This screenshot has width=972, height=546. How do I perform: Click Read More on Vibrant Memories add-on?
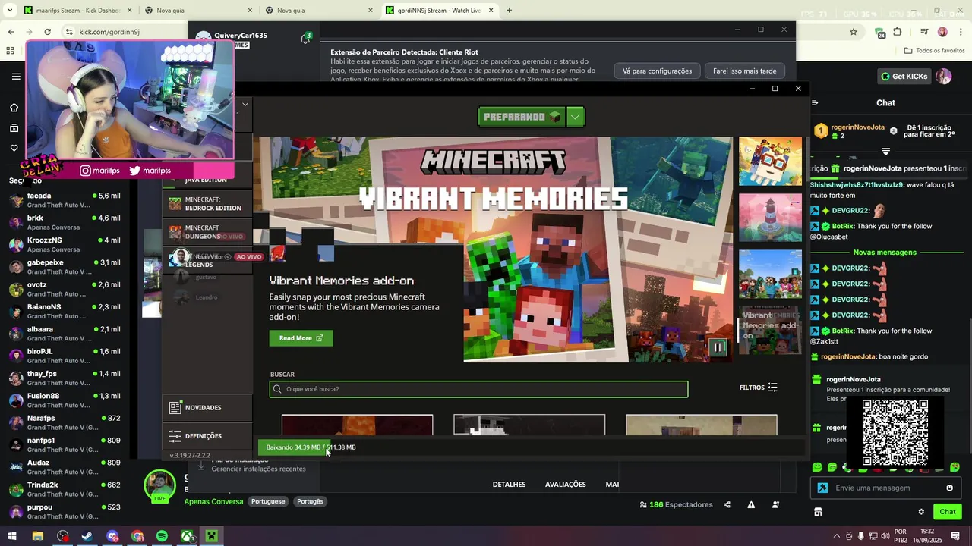click(301, 338)
